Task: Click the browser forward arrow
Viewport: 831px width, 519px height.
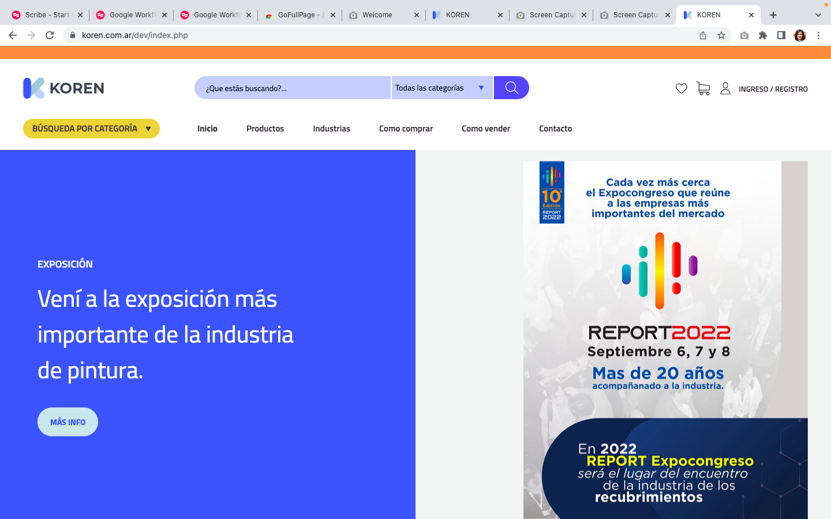Action: [31, 35]
